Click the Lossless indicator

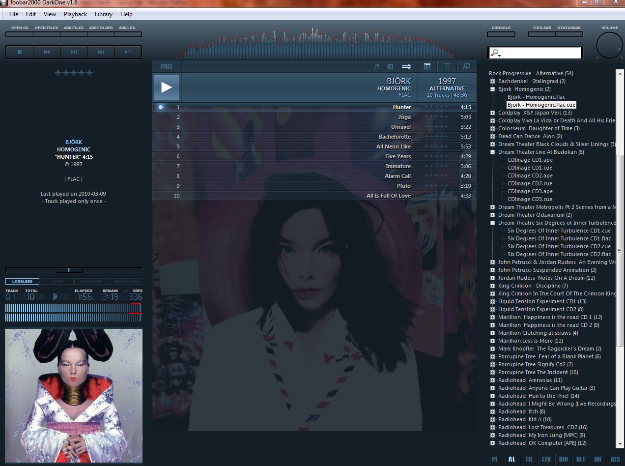tap(22, 282)
